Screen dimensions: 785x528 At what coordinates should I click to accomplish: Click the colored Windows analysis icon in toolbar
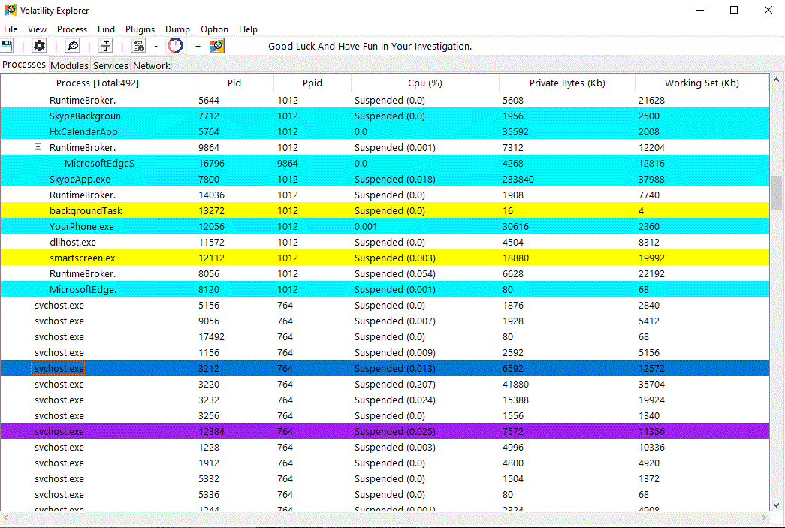tap(217, 46)
